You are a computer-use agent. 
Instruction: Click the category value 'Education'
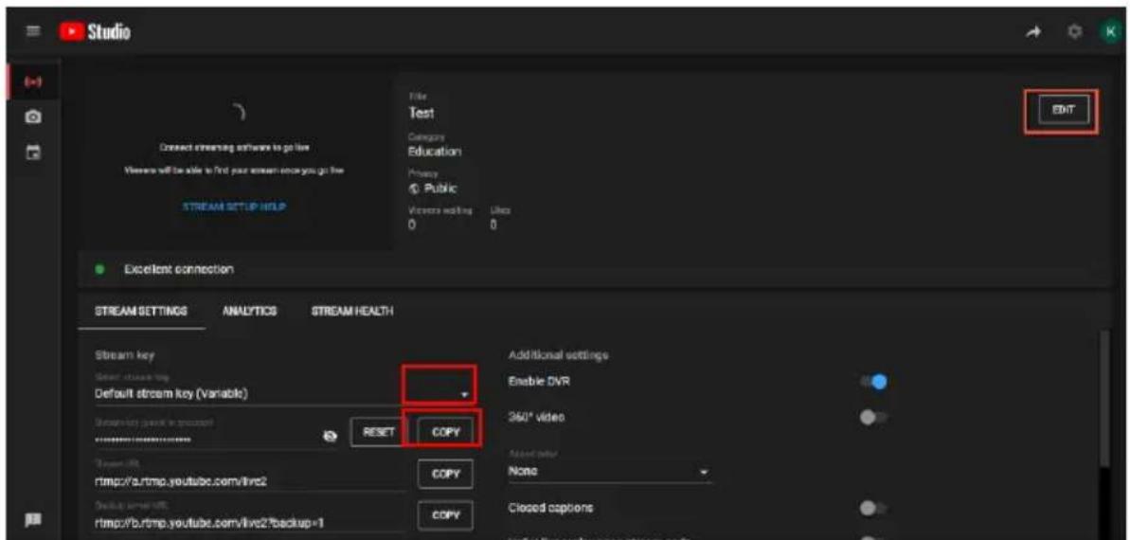tap(436, 152)
